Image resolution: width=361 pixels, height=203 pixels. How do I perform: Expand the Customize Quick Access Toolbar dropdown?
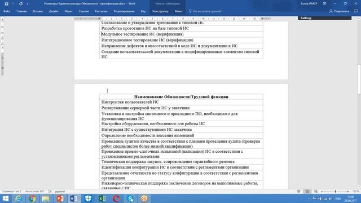click(28, 4)
